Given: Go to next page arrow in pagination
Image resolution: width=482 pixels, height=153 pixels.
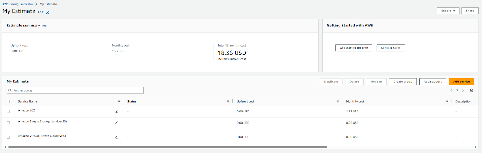Looking at the screenshot, I should tap(463, 90).
